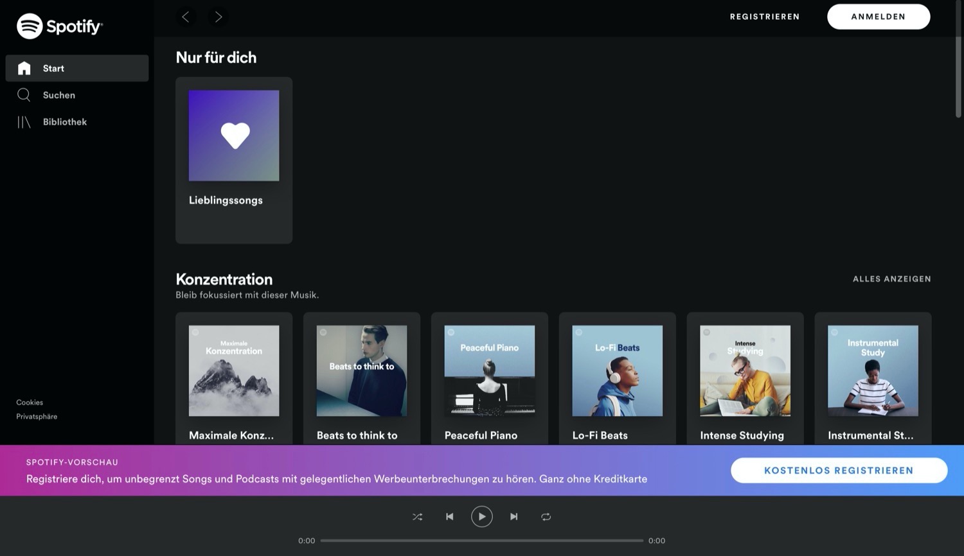Image resolution: width=964 pixels, height=556 pixels.
Task: Click the Instrumental St... title
Action: tap(871, 435)
